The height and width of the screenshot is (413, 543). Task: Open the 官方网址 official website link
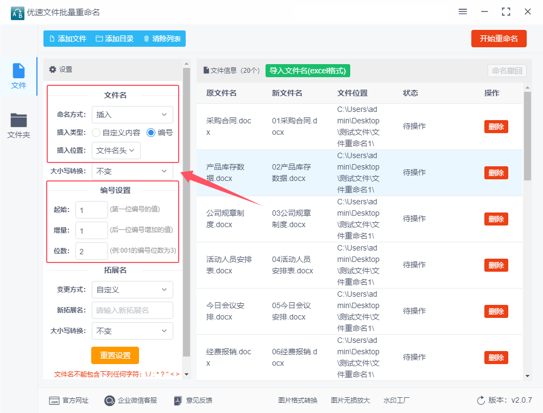click(x=68, y=401)
